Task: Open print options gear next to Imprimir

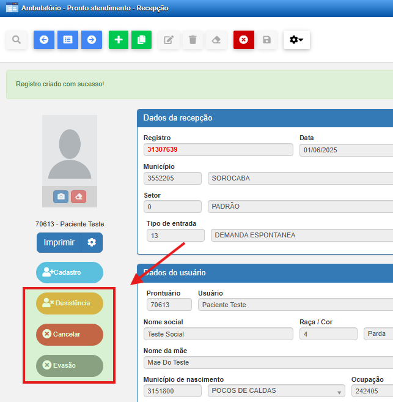Action: pyautogui.click(x=92, y=242)
